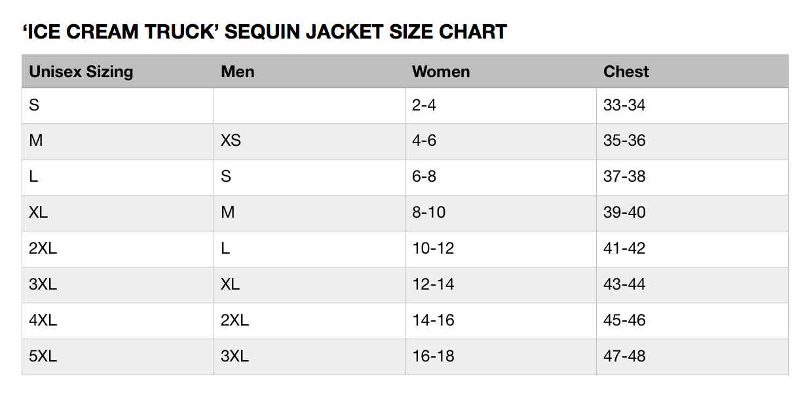The height and width of the screenshot is (404, 811).
Task: Select the women's 10-12 size cell
Action: pyautogui.click(x=433, y=248)
